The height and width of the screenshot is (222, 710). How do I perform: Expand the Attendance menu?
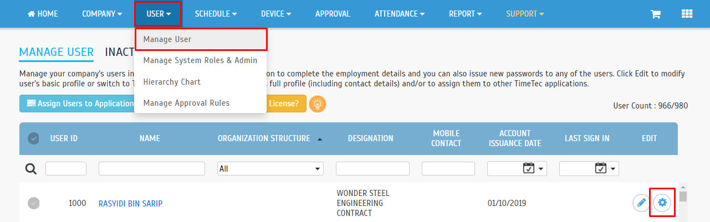click(400, 14)
